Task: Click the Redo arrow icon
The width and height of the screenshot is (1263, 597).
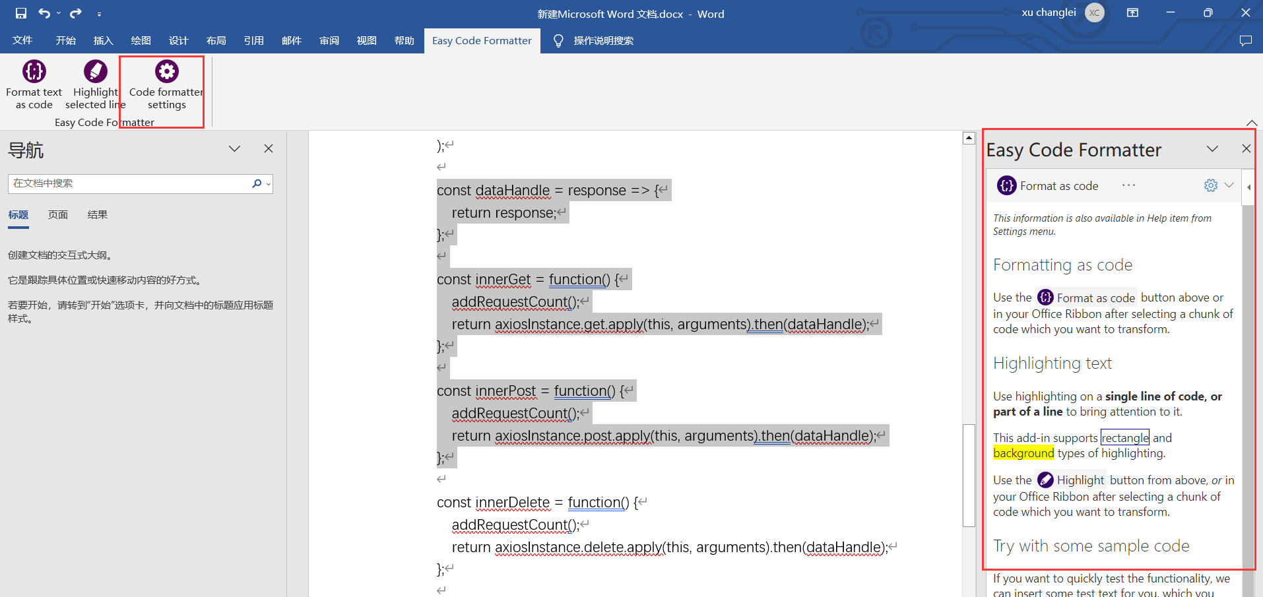Action: 76,13
